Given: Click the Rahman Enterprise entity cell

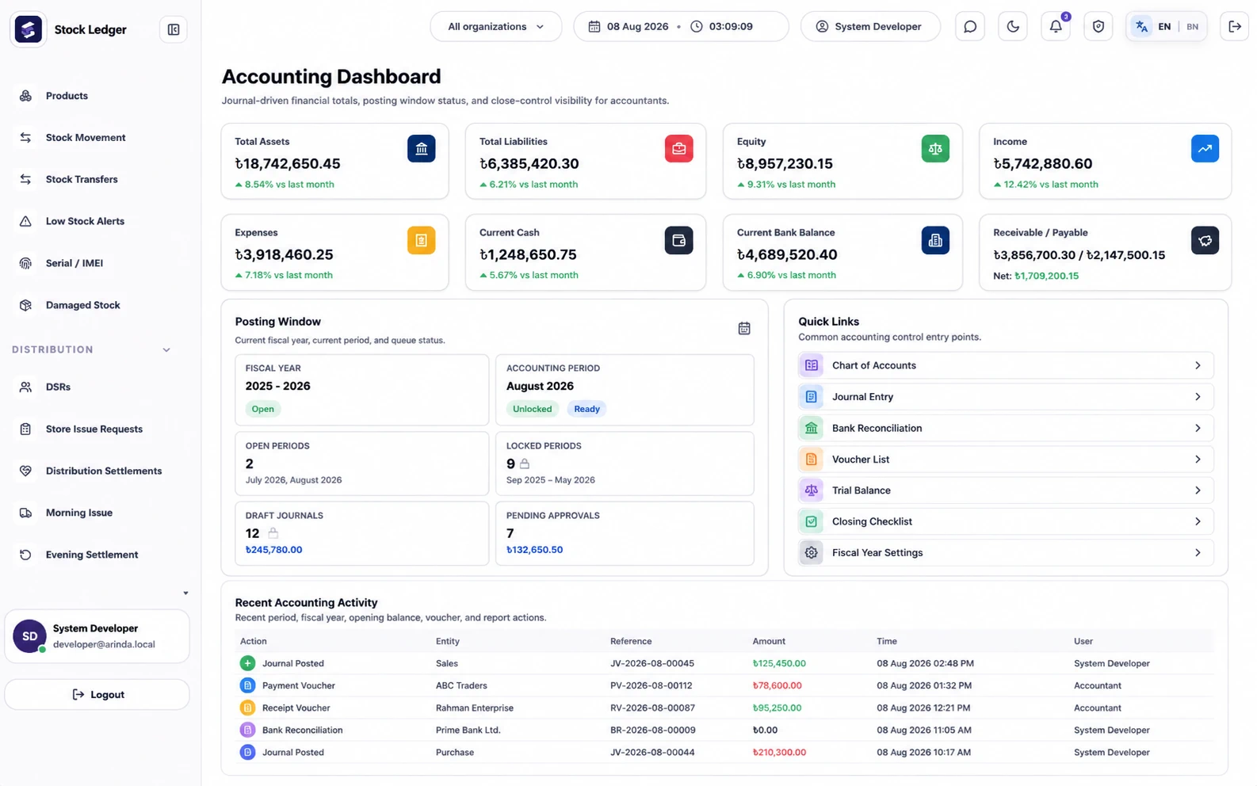Looking at the screenshot, I should (x=475, y=708).
